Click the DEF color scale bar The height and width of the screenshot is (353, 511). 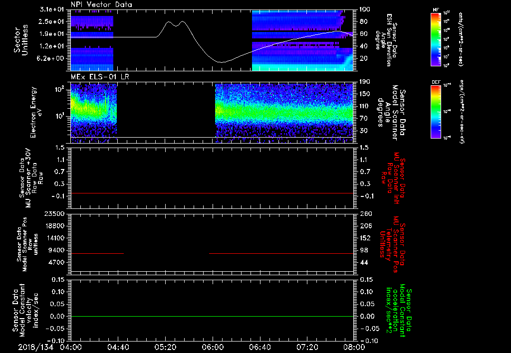tap(436, 112)
